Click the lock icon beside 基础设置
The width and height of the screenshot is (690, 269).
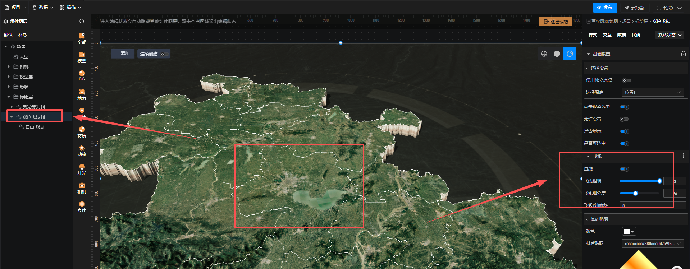click(x=683, y=54)
